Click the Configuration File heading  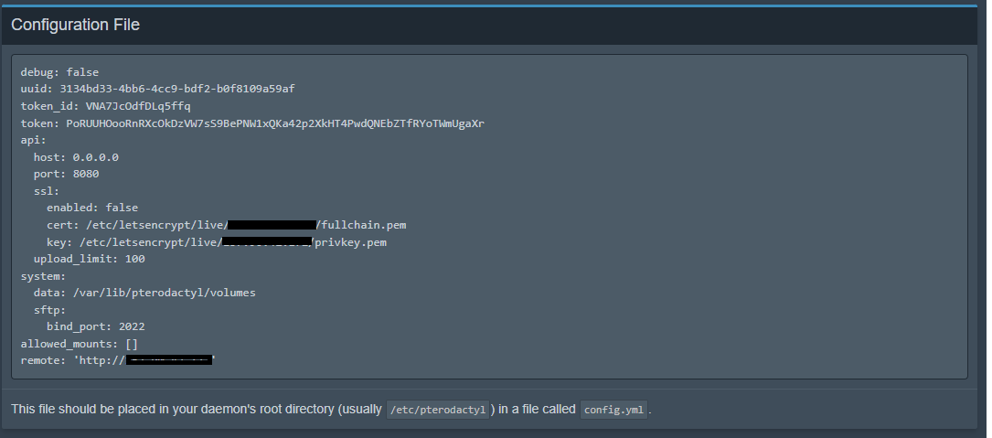point(75,25)
